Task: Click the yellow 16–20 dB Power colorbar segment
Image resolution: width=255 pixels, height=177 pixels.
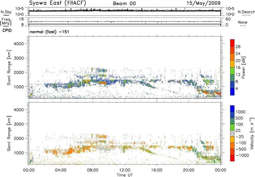Action: pos(232,64)
